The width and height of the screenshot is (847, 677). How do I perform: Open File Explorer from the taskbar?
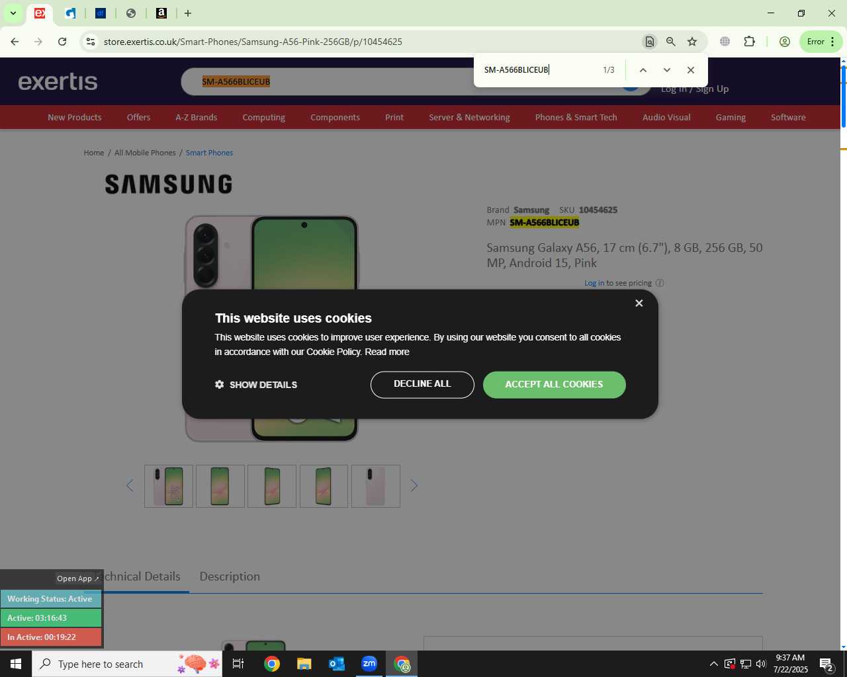coord(304,664)
